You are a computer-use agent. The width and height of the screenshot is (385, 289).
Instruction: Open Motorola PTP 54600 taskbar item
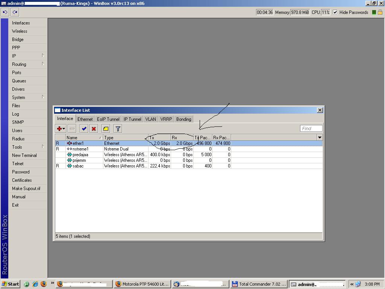coord(142,284)
